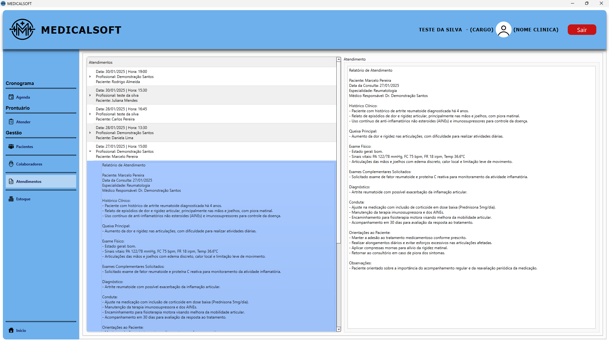Click '(CARGO)' label in header
The width and height of the screenshot is (609, 342).
pos(481,29)
